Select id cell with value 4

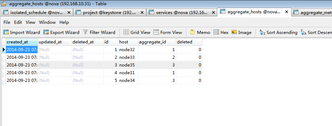[x=111, y=73]
